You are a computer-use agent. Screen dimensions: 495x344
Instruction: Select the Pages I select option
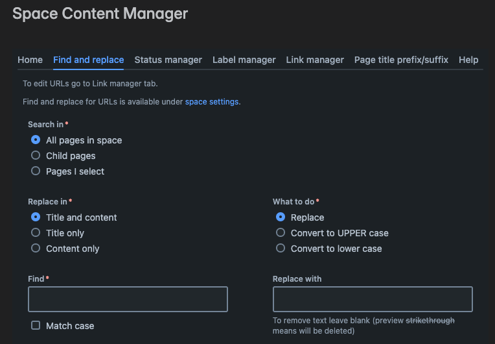[x=36, y=171]
